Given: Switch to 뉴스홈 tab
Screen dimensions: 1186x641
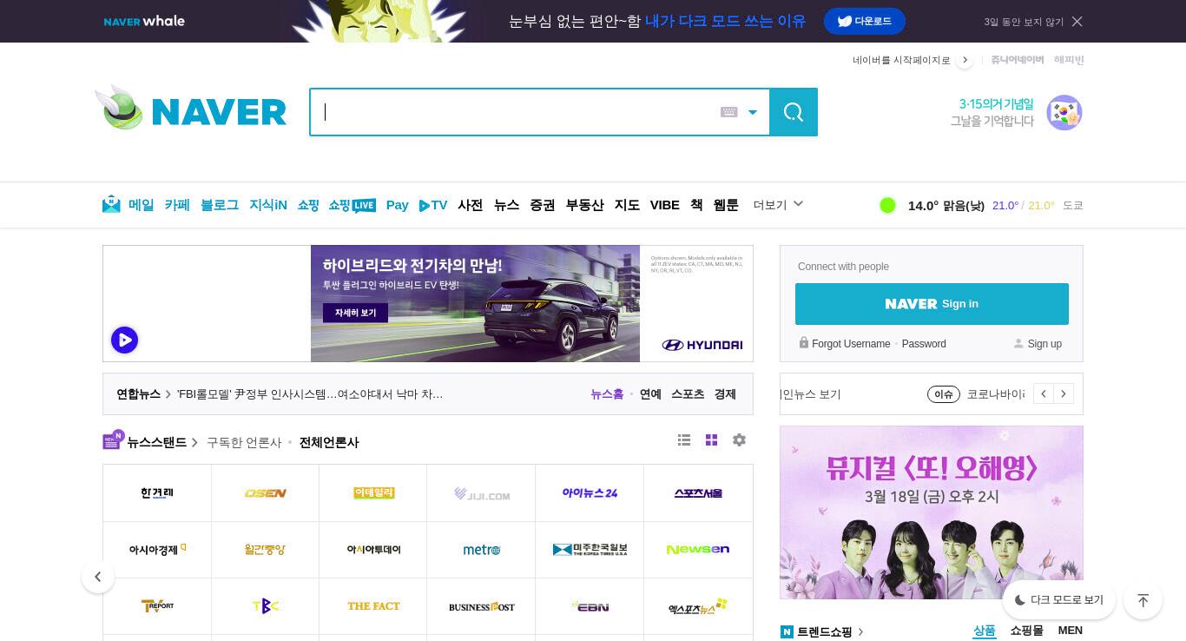Looking at the screenshot, I should point(607,394).
